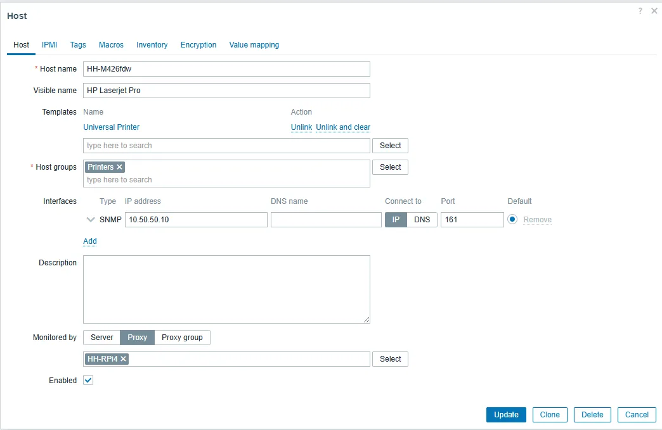Click the disabled Remove interface link
Image resolution: width=662 pixels, height=430 pixels.
pos(538,220)
